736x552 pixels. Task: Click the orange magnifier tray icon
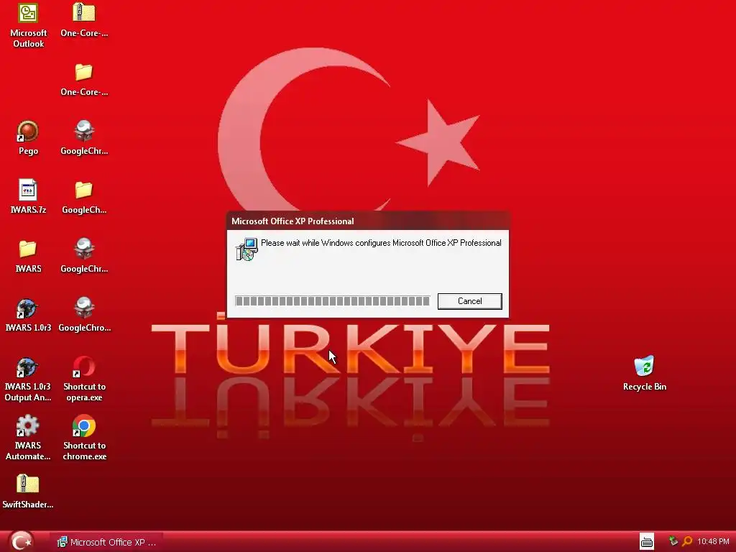(687, 541)
